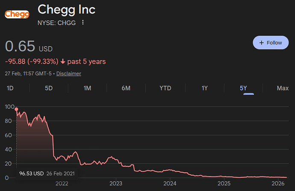Switch to the 1D time range

click(x=10, y=88)
